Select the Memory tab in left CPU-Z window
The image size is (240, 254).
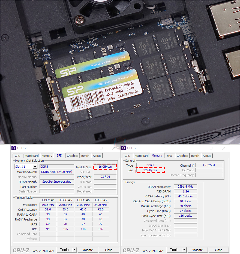(x=47, y=156)
